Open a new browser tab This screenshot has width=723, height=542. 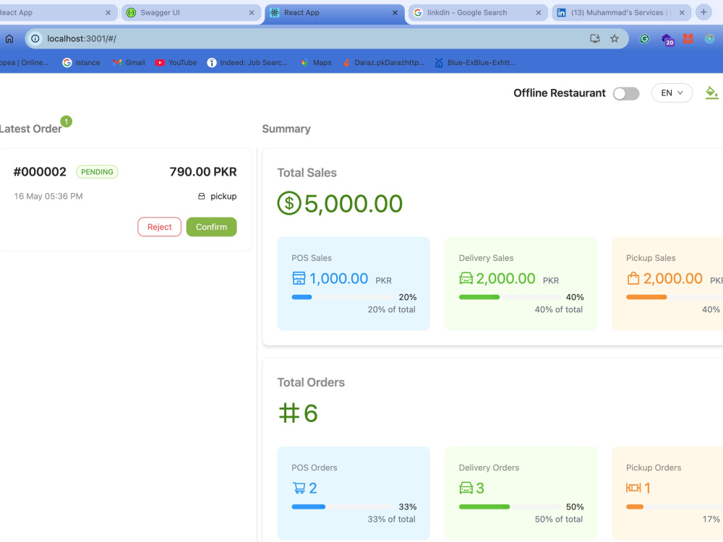[x=703, y=12]
